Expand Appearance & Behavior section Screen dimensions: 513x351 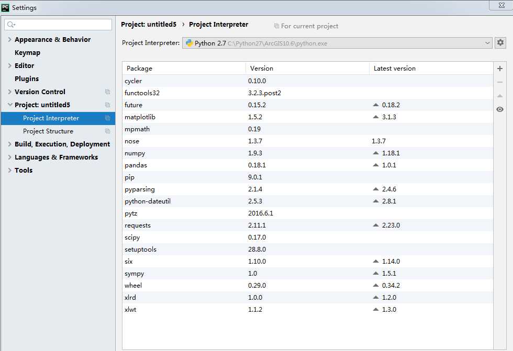pos(9,40)
